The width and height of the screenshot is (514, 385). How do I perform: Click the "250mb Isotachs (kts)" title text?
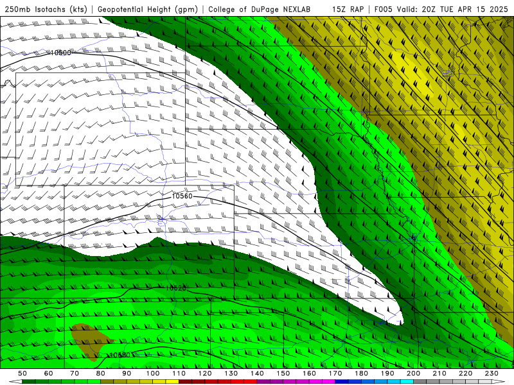click(46, 9)
